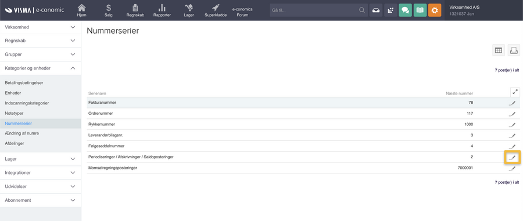The image size is (523, 221).
Task: Edit Fakturanummer with pencil icon
Action: [513, 103]
